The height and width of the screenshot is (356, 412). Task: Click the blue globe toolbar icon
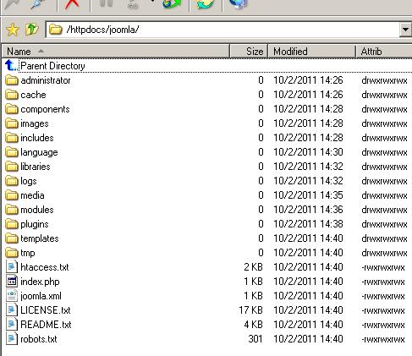pos(239,4)
